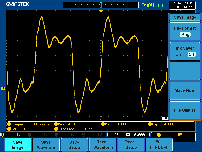Click channel 4 indicator showing 1V
Image resolution: width=202 pixels, height=152 pixels.
click(92, 135)
